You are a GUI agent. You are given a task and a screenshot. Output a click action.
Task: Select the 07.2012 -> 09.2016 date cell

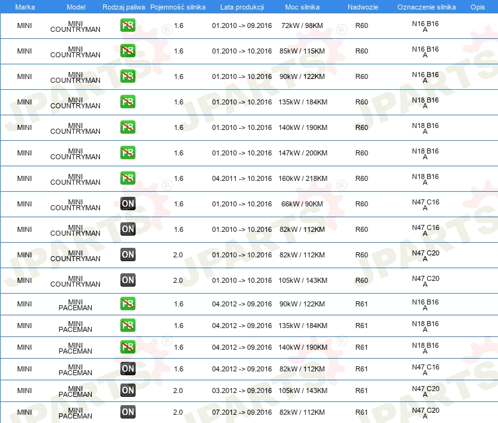click(x=242, y=412)
